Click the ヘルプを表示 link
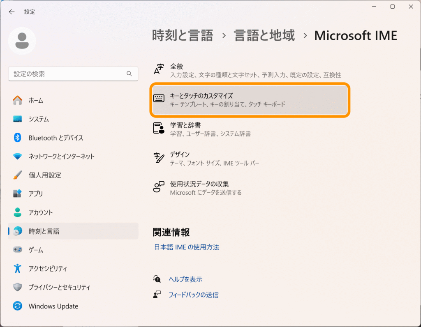The image size is (421, 327). (x=185, y=279)
